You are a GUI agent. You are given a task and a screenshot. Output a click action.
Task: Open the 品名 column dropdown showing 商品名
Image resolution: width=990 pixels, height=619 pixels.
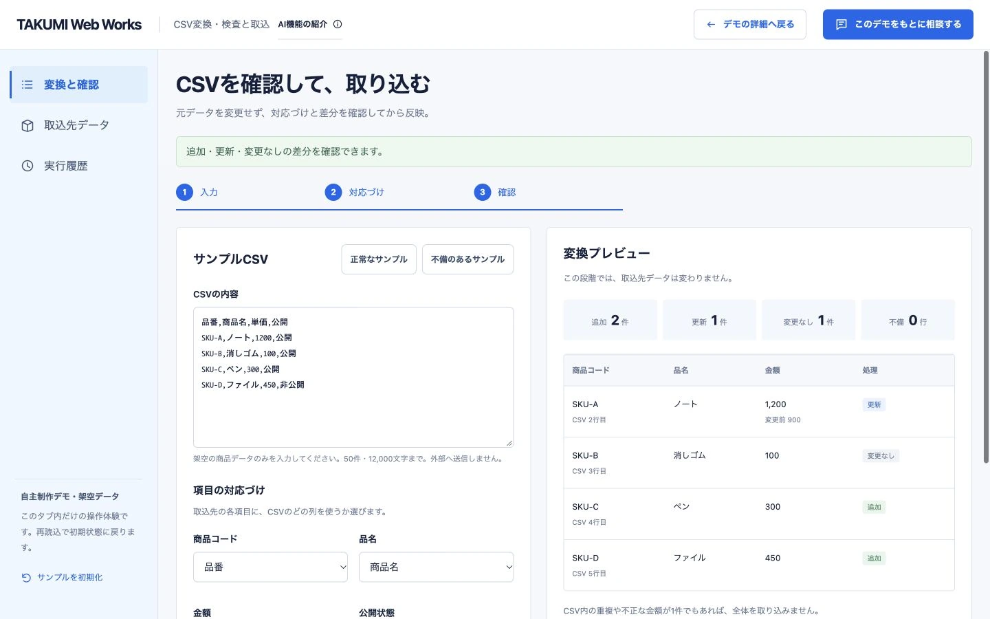(x=436, y=567)
